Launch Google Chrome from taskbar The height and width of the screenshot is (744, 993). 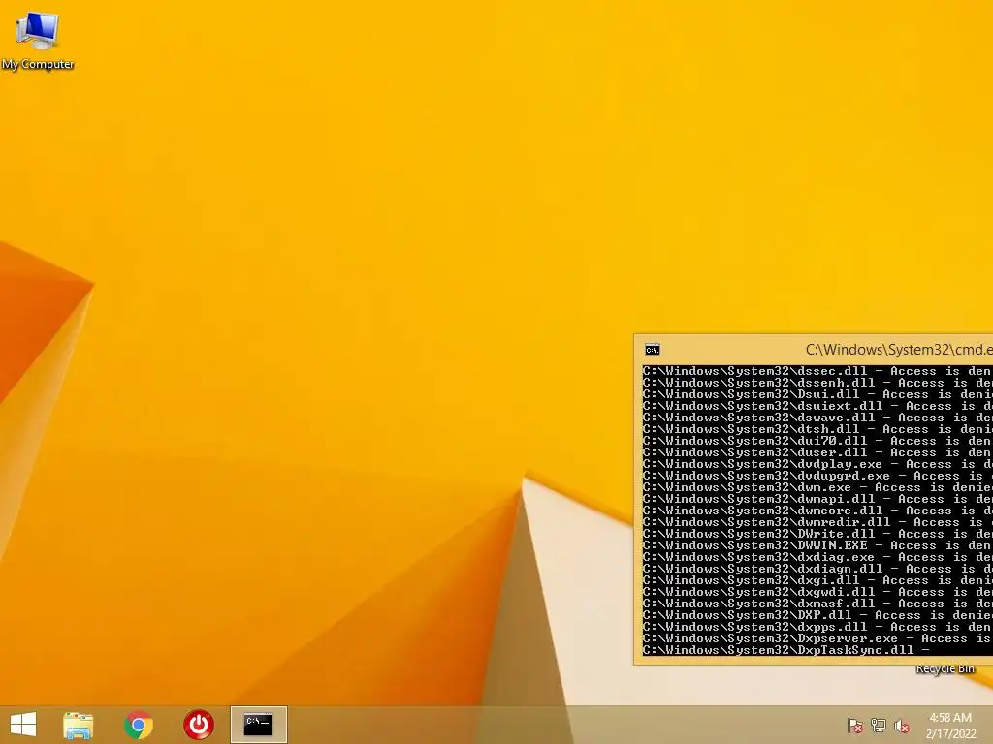[x=139, y=725]
